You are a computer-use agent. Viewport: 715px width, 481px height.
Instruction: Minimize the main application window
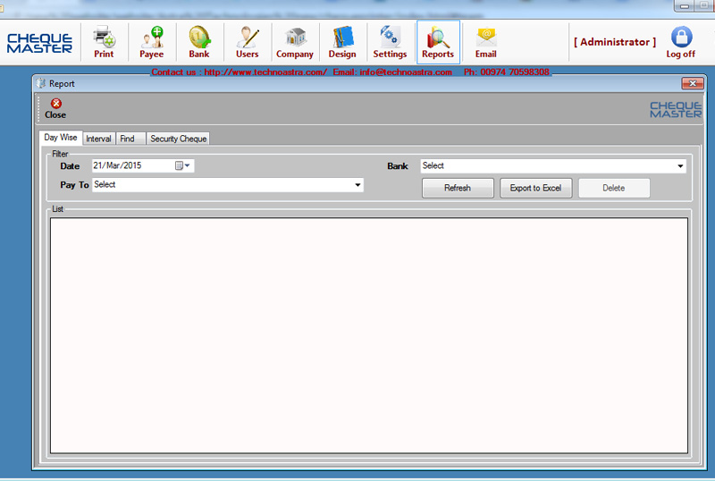(x=685, y=5)
